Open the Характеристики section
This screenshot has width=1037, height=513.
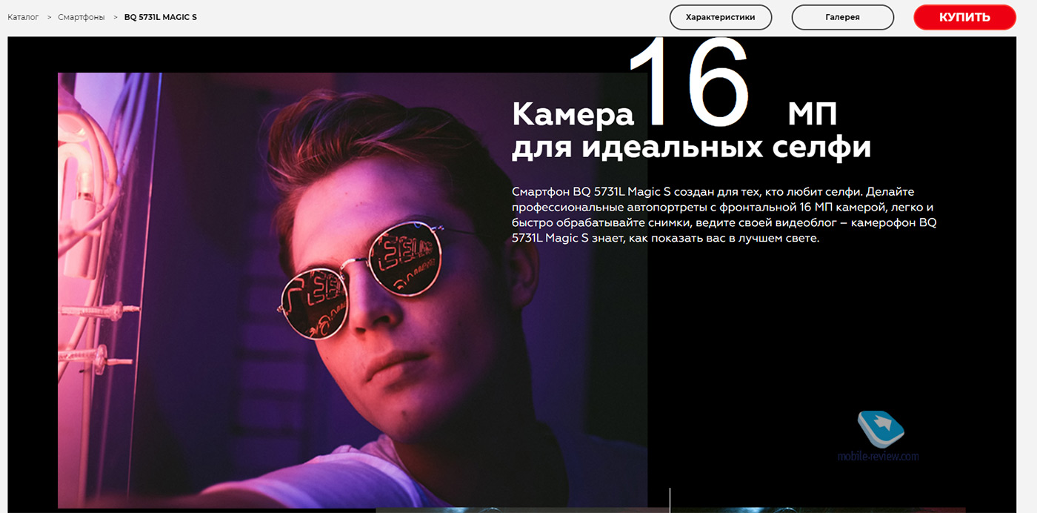(x=721, y=17)
